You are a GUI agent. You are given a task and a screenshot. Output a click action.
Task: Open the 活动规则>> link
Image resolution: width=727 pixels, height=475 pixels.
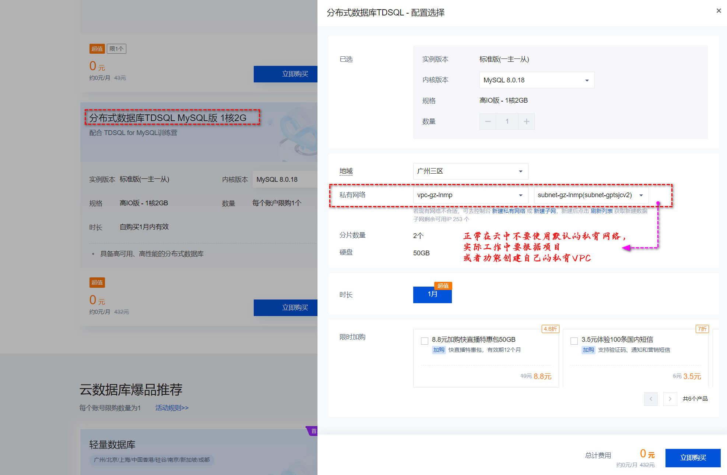172,408
